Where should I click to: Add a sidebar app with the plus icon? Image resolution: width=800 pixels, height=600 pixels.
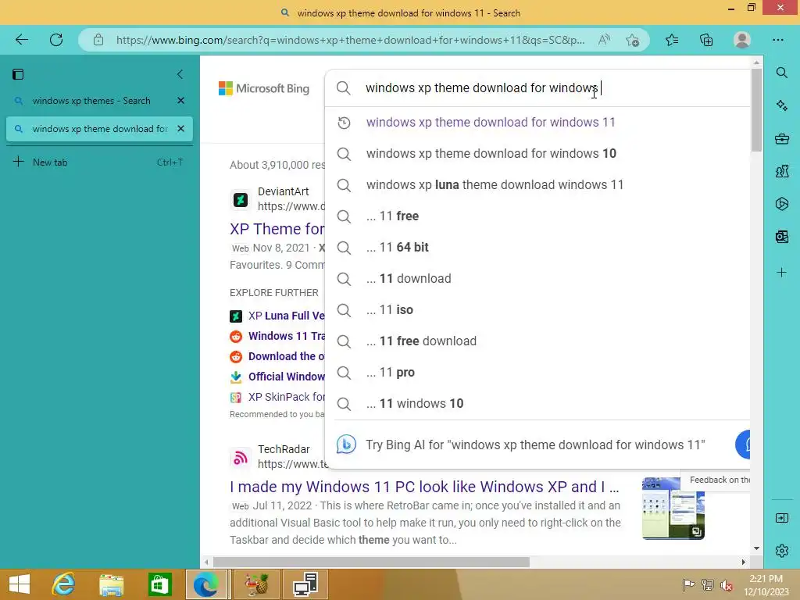781,273
